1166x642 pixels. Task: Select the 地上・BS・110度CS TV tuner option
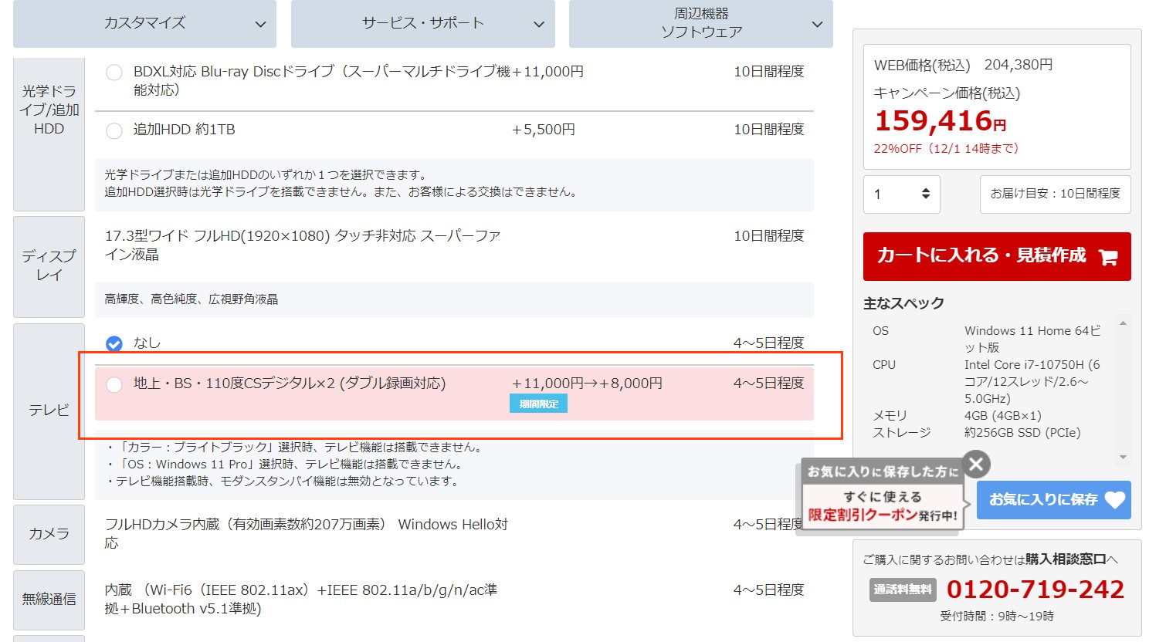point(114,384)
